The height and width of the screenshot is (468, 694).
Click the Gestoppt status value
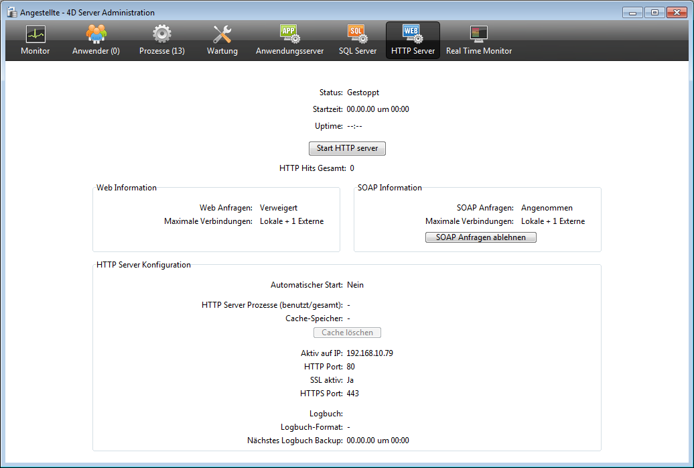tap(363, 93)
